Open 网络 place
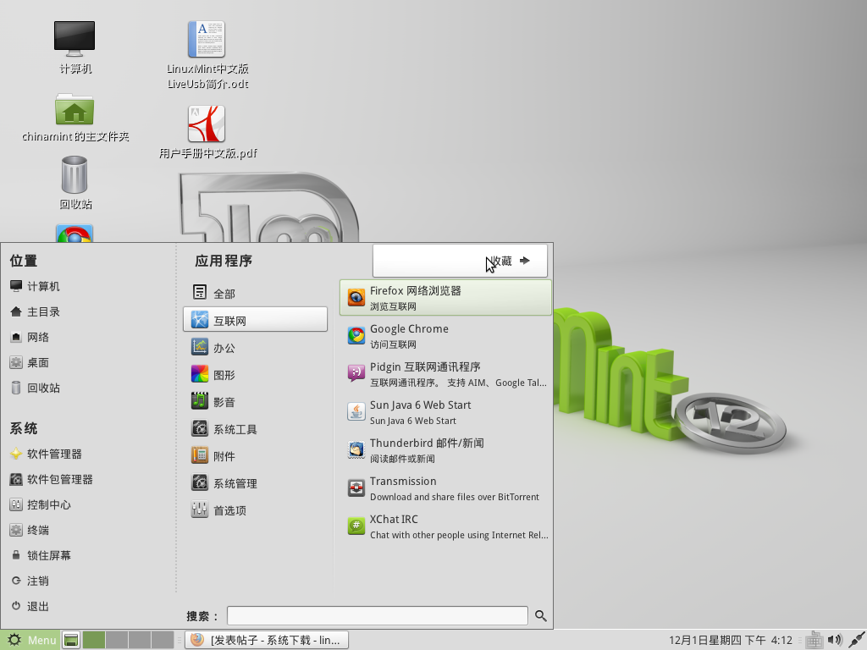Screen dimensions: 867x650 click(x=30, y=337)
